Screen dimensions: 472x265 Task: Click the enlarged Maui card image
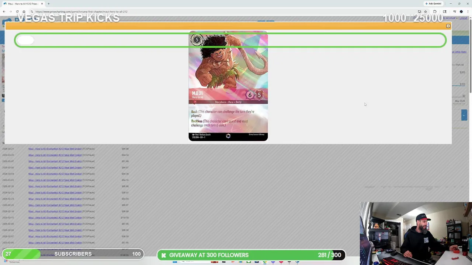[228, 86]
